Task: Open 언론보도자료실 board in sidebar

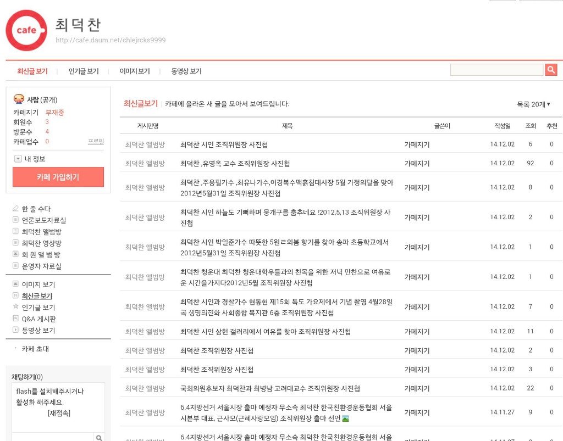Action: [43, 220]
